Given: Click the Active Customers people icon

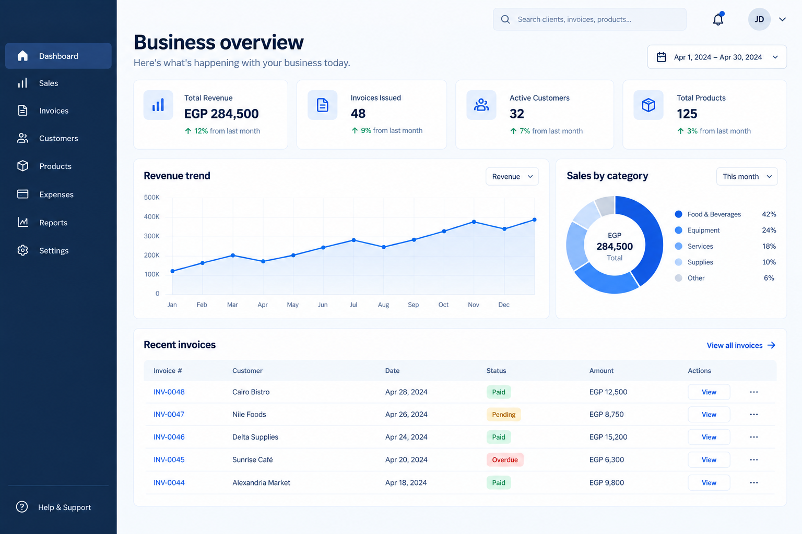Looking at the screenshot, I should click(481, 105).
